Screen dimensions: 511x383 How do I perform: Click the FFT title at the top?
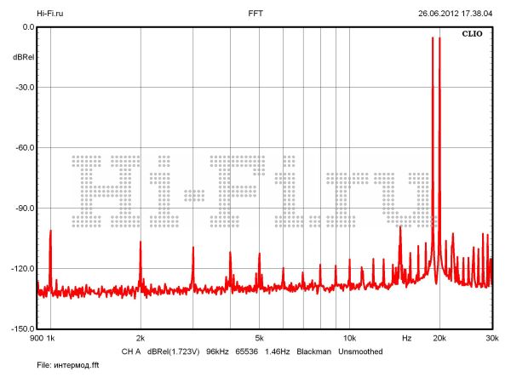coord(255,14)
